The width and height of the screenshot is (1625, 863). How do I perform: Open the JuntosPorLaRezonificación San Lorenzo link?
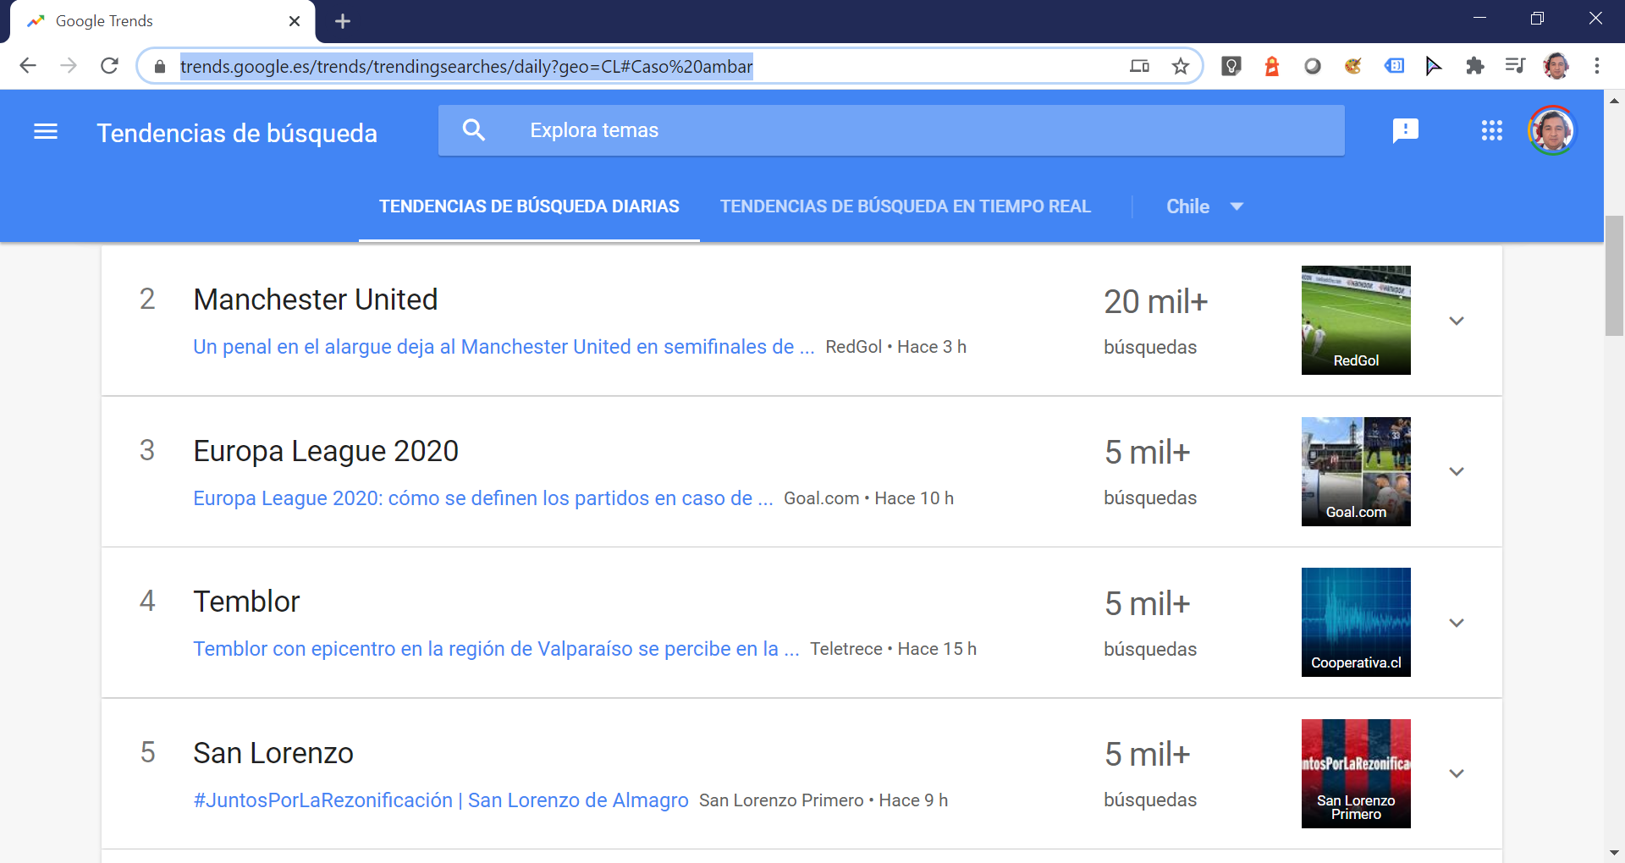tap(441, 800)
